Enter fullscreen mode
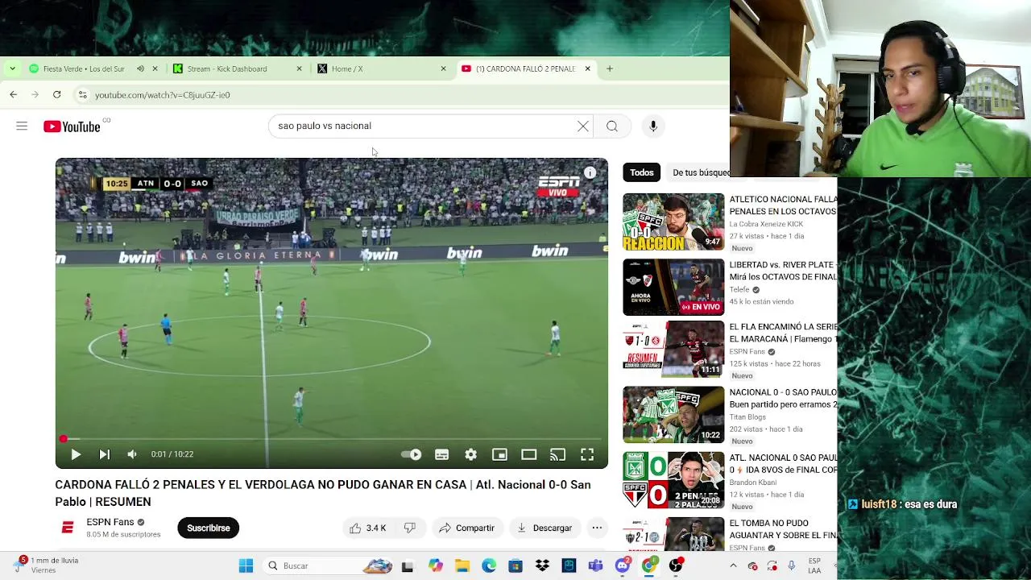This screenshot has height=580, width=1031. point(587,454)
